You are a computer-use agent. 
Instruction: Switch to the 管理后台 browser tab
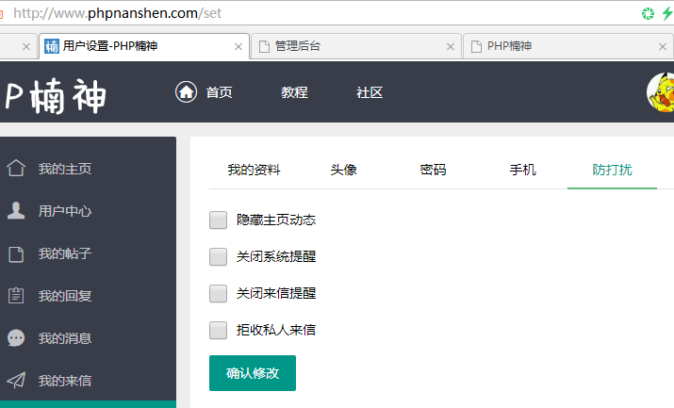(x=356, y=46)
